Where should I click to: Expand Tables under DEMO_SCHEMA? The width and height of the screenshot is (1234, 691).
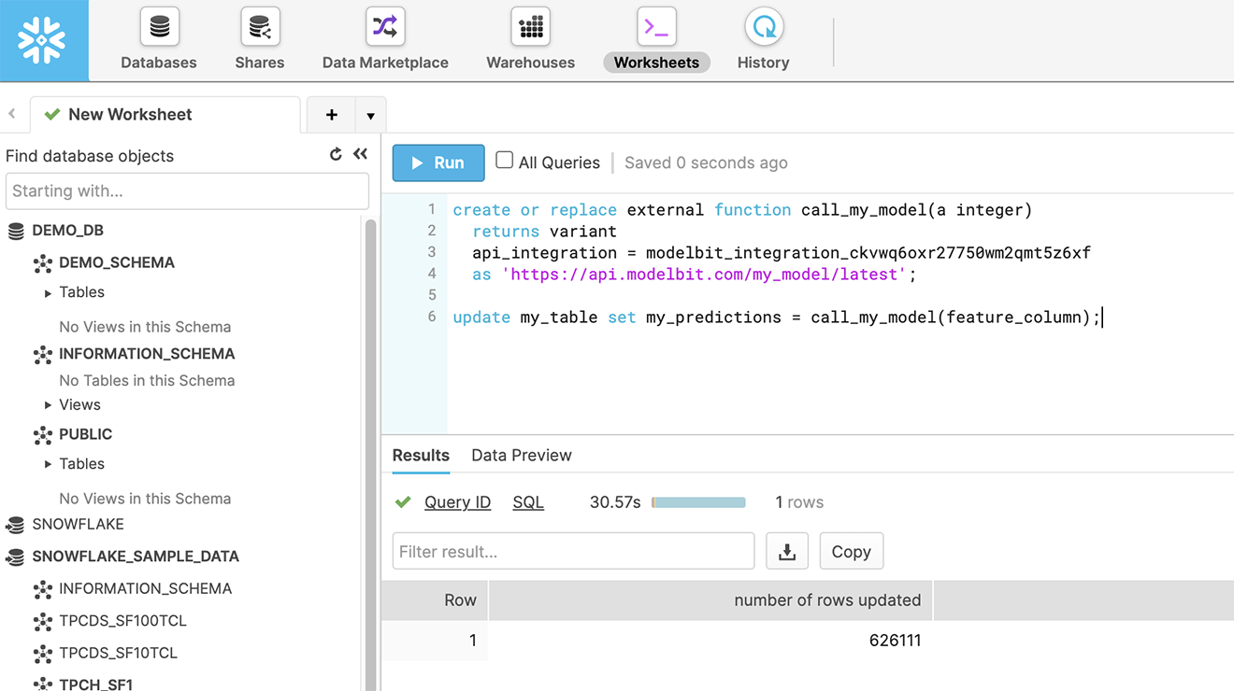(49, 293)
